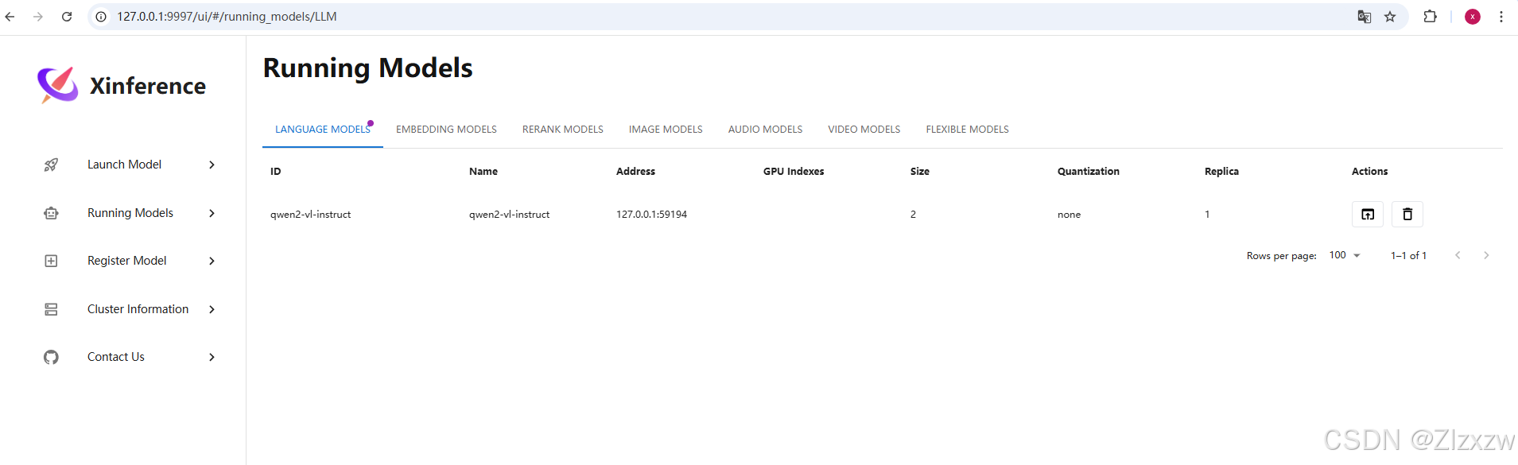Open Register Model in the sidebar
The width and height of the screenshot is (1518, 465).
pyautogui.click(x=127, y=261)
